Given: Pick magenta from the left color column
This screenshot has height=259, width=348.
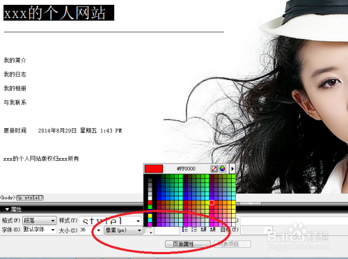Looking at the screenshot, I should pyautogui.click(x=150, y=224).
